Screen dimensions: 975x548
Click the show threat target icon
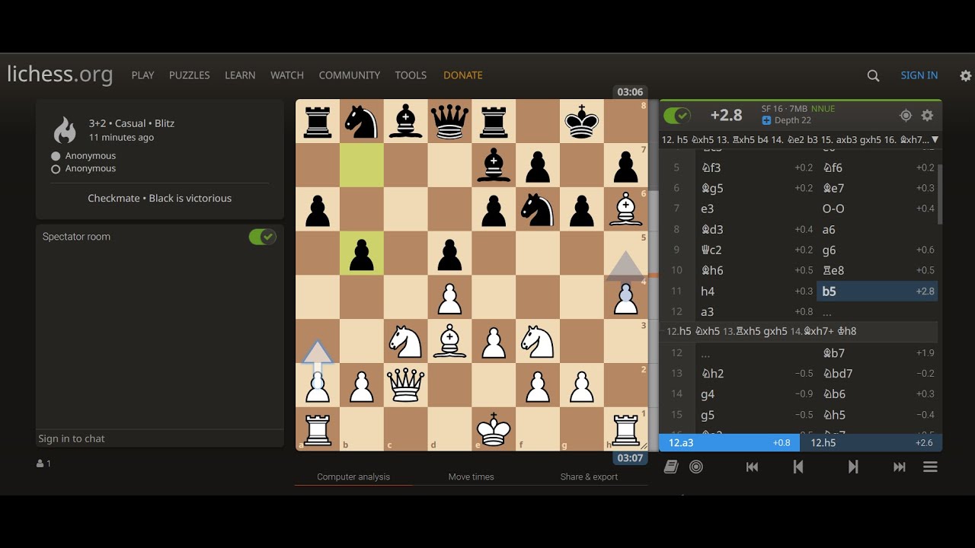pos(906,116)
